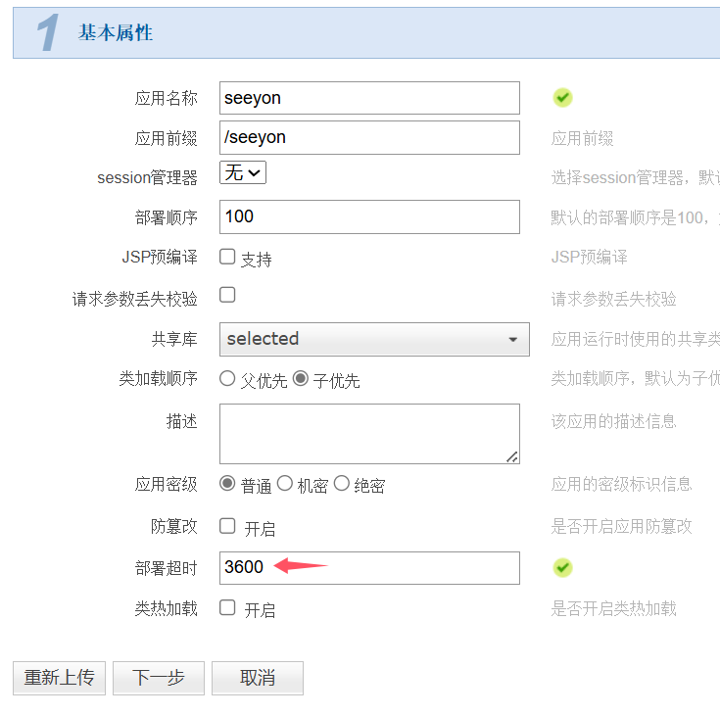The height and width of the screenshot is (716, 720).
Task: Click 取消 button
Action: 258,678
